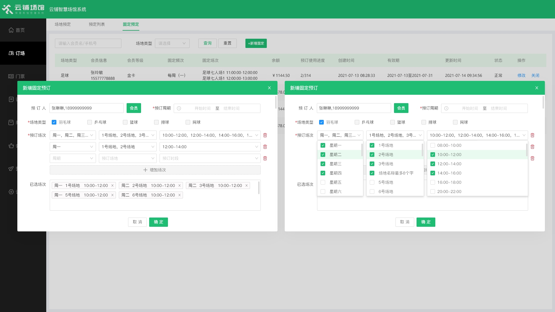Check 星期五 in the weekday dropdown list

[x=323, y=182]
